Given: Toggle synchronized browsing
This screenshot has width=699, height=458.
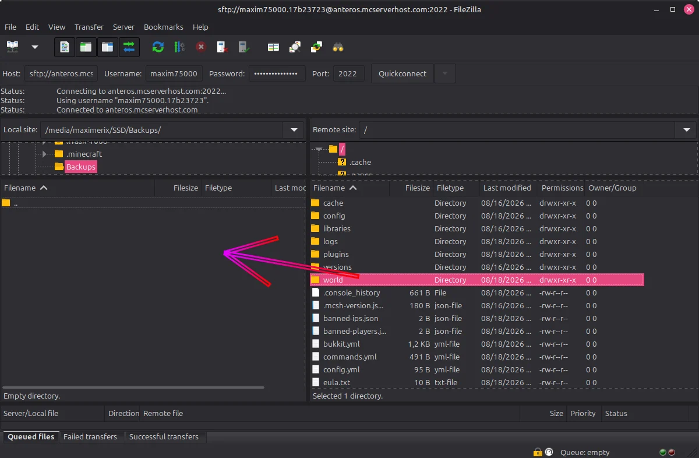Looking at the screenshot, I should coord(316,47).
